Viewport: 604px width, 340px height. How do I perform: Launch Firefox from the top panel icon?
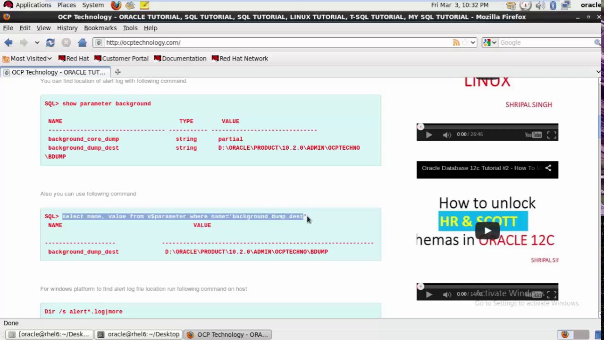pyautogui.click(x=116, y=5)
